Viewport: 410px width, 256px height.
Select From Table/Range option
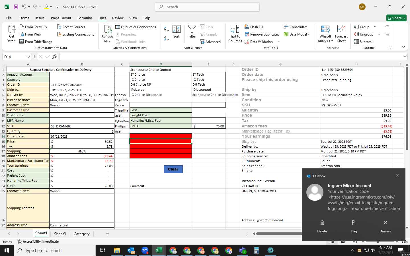36,42
